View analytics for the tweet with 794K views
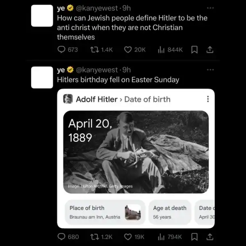 click(161, 237)
